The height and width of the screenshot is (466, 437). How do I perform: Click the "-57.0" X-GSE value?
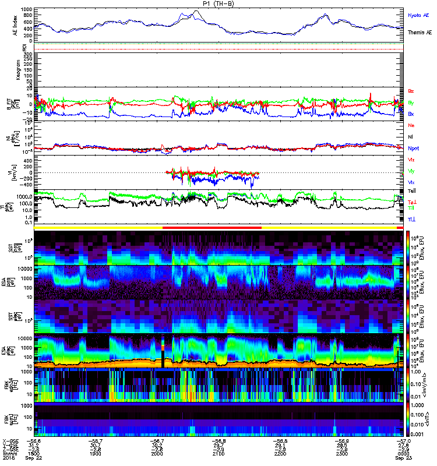pos(403,441)
